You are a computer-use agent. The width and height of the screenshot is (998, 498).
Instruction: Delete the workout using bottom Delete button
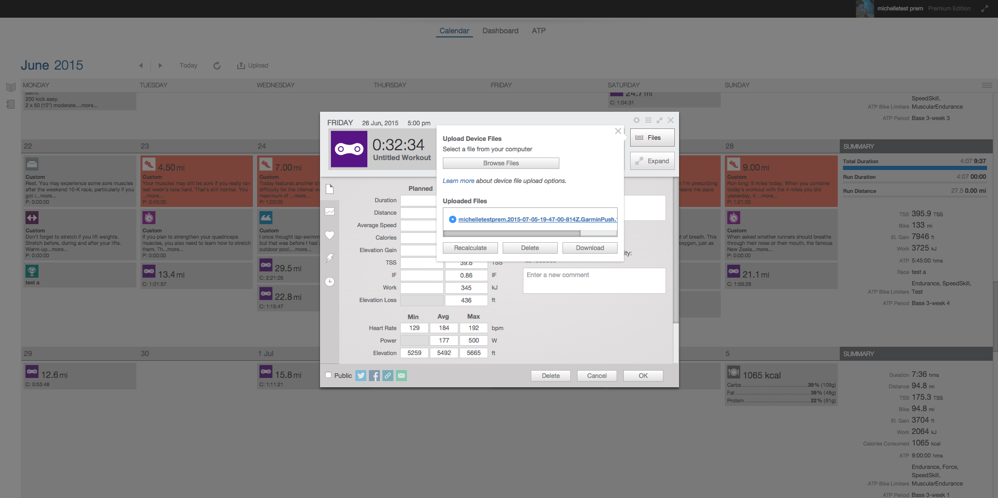coord(551,376)
